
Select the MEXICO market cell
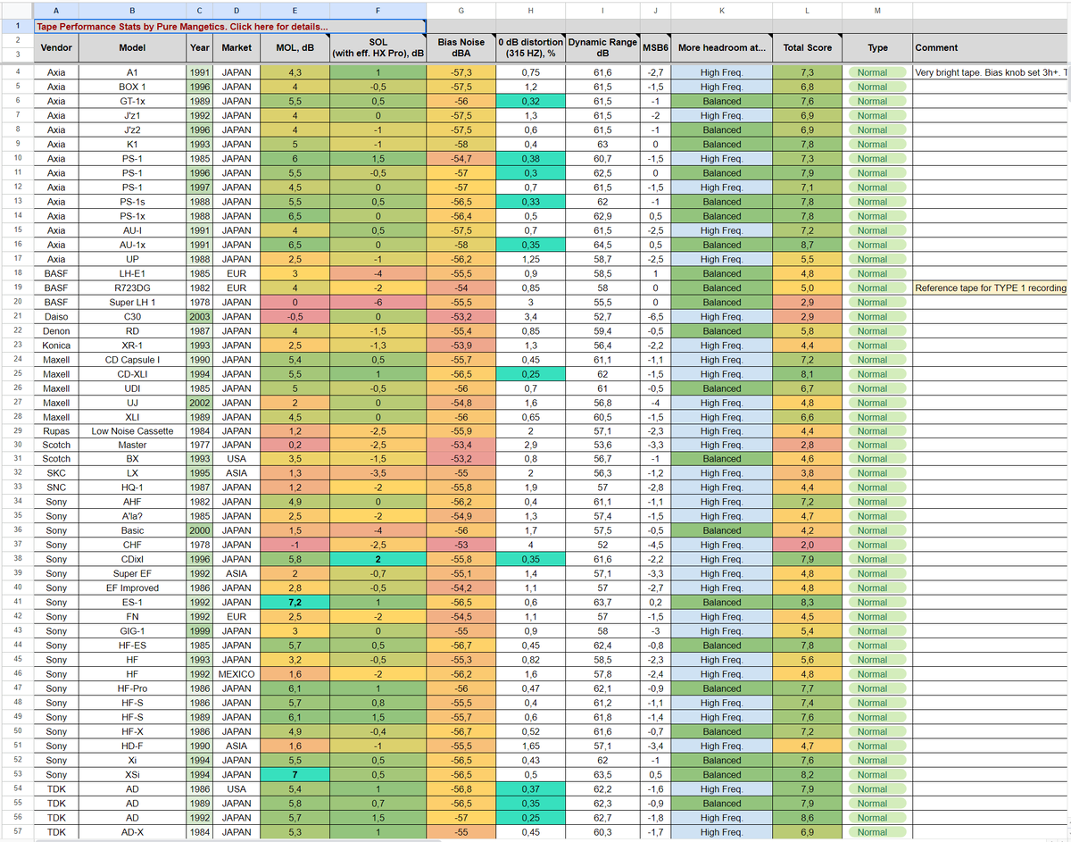click(x=237, y=674)
